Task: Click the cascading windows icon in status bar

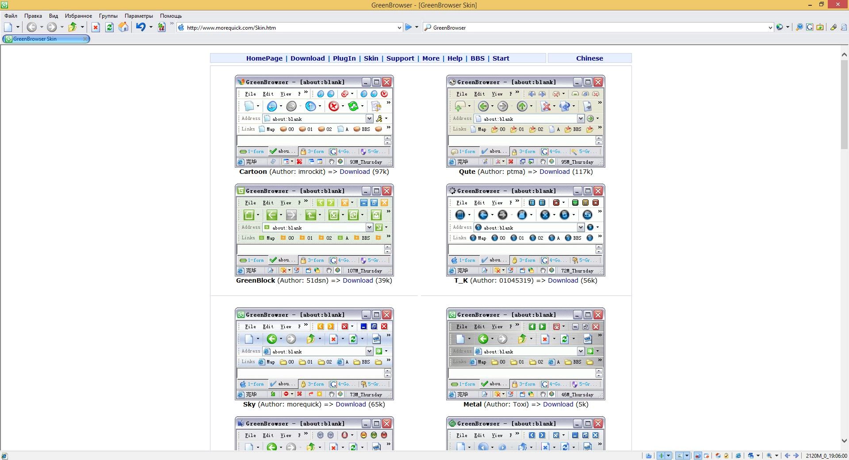Action: click(750, 456)
